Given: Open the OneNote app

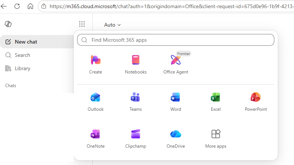Looking at the screenshot, I should [x=96, y=139].
